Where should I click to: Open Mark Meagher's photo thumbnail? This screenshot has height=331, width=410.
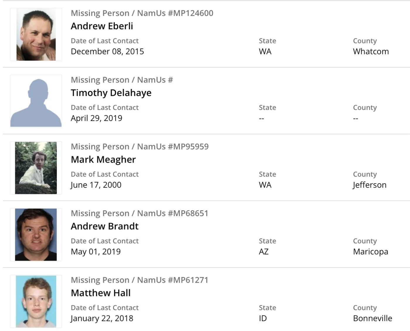[36, 168]
